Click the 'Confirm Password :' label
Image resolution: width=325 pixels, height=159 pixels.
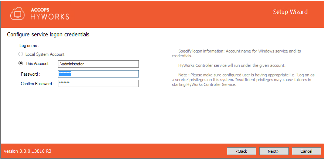pos(37,84)
